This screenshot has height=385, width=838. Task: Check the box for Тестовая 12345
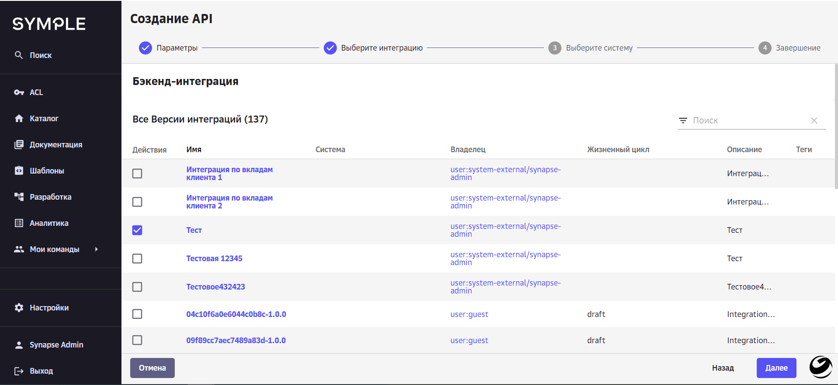(x=137, y=259)
